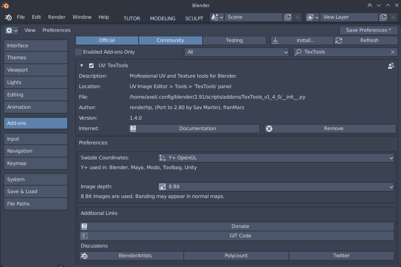This screenshot has width=401, height=267.
Task: Open the GIT Code link
Action: tap(236, 235)
